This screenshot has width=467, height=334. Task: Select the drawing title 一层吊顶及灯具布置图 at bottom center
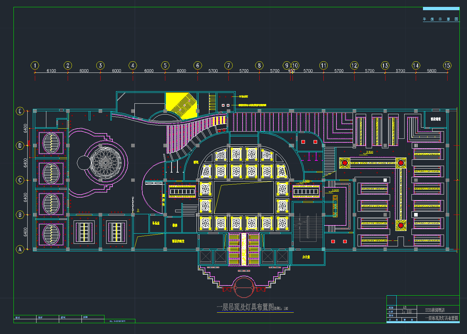[x=245, y=307]
